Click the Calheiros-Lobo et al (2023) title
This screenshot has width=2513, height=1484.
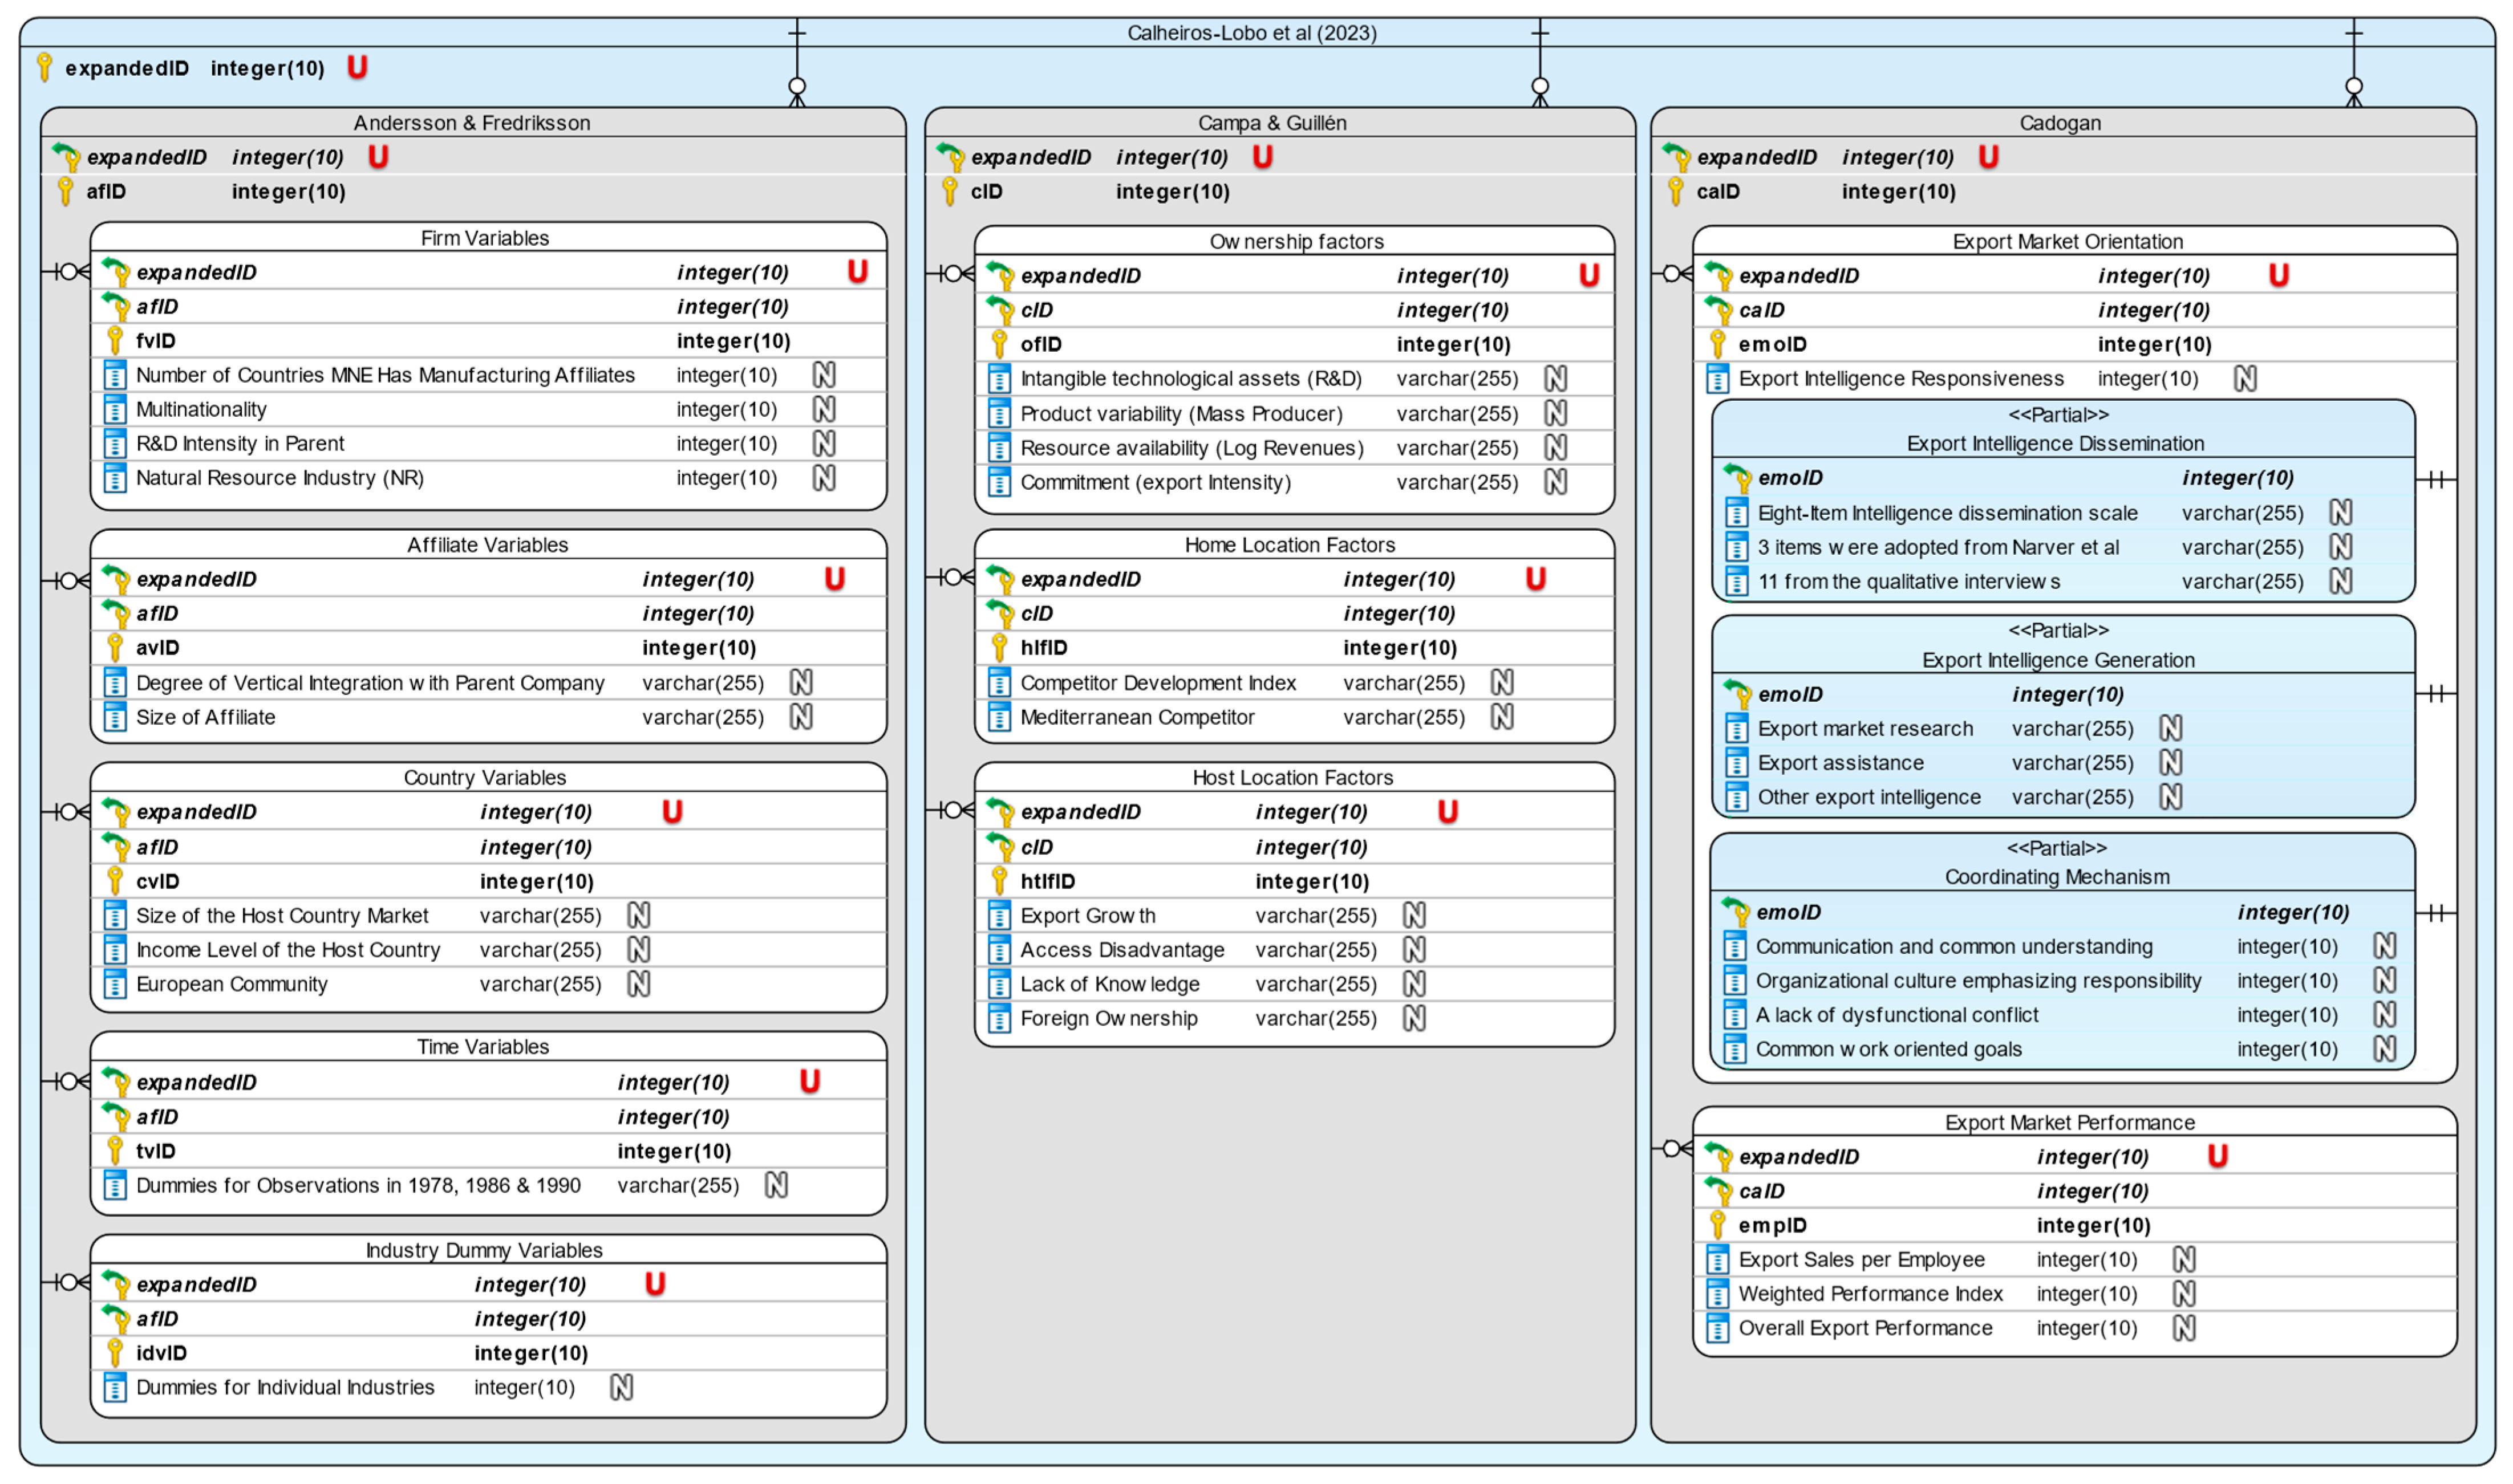(1251, 33)
